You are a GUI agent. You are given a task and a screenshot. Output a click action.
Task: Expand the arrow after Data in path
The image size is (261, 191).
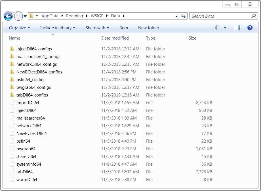pyautogui.click(x=124, y=16)
